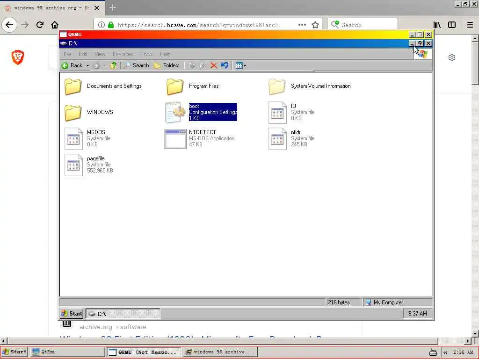479x359 pixels.
Task: Click the search.brave.com address bar
Action: click(198, 25)
